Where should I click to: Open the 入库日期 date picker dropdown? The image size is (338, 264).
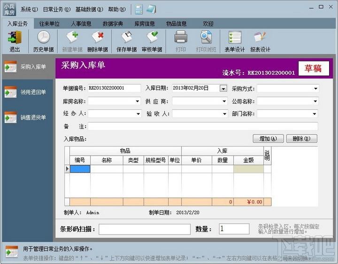pyautogui.click(x=223, y=88)
